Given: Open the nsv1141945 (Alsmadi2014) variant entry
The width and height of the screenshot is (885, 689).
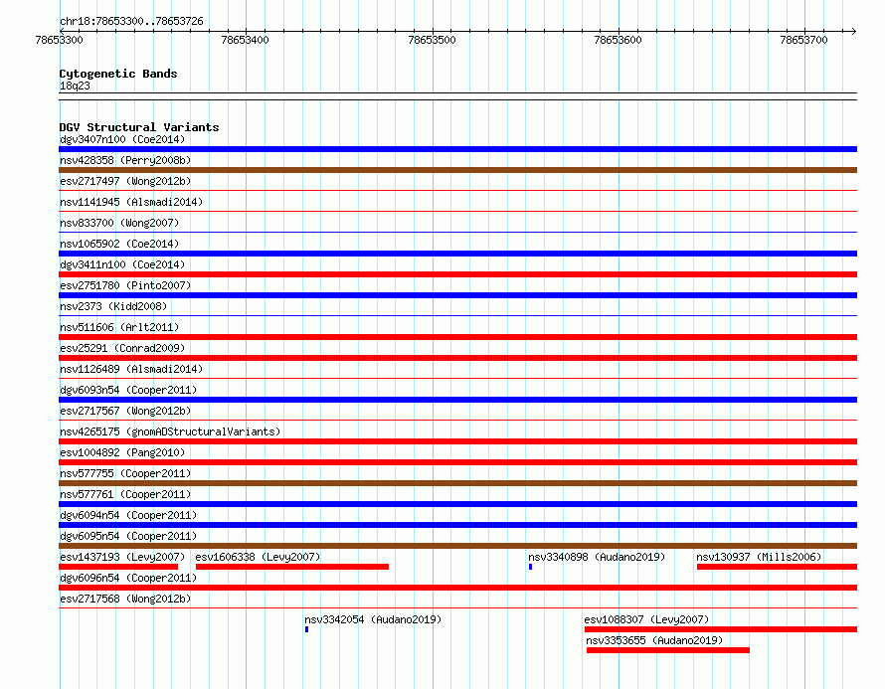Looking at the screenshot, I should (131, 202).
